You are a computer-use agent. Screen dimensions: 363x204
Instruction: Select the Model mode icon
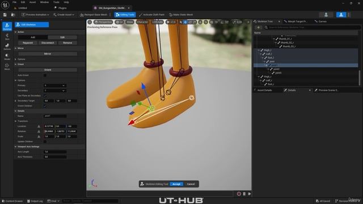(x=7, y=57)
